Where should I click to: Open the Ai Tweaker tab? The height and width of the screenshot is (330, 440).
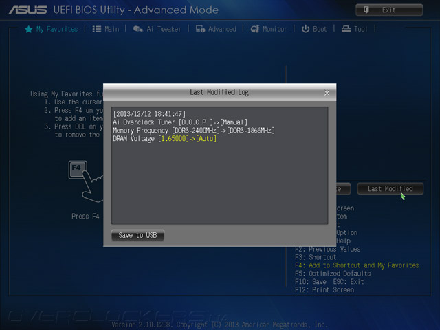pyautogui.click(x=157, y=29)
